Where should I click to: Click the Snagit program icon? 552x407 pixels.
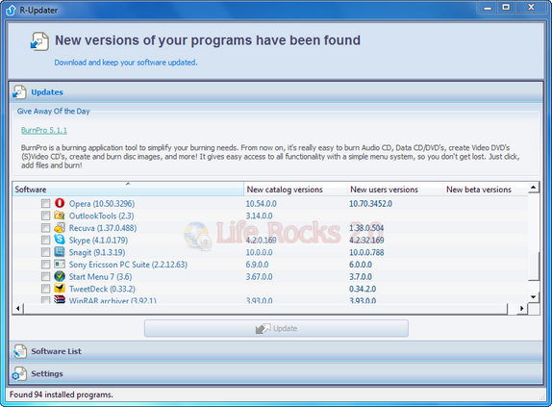point(60,252)
